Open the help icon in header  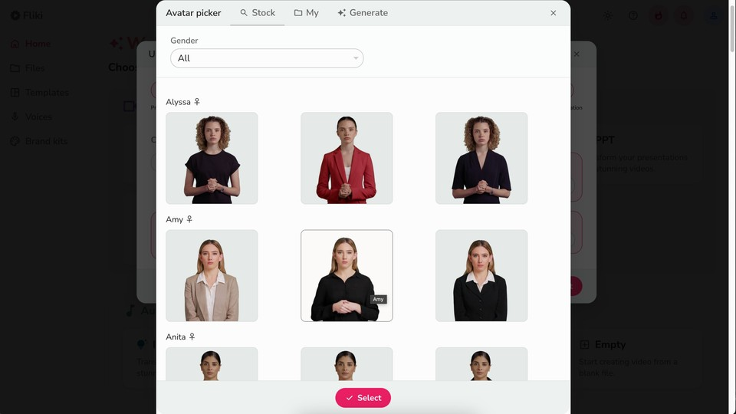click(x=633, y=15)
